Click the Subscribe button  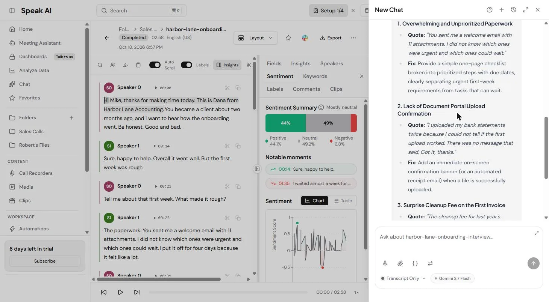(45, 261)
